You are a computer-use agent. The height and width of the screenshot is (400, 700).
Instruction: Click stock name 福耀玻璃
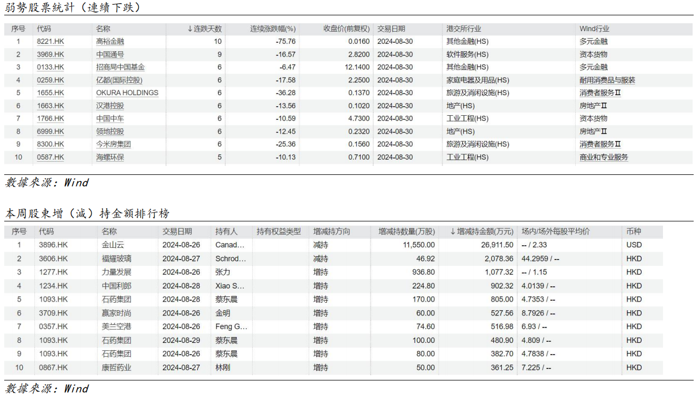[116, 259]
